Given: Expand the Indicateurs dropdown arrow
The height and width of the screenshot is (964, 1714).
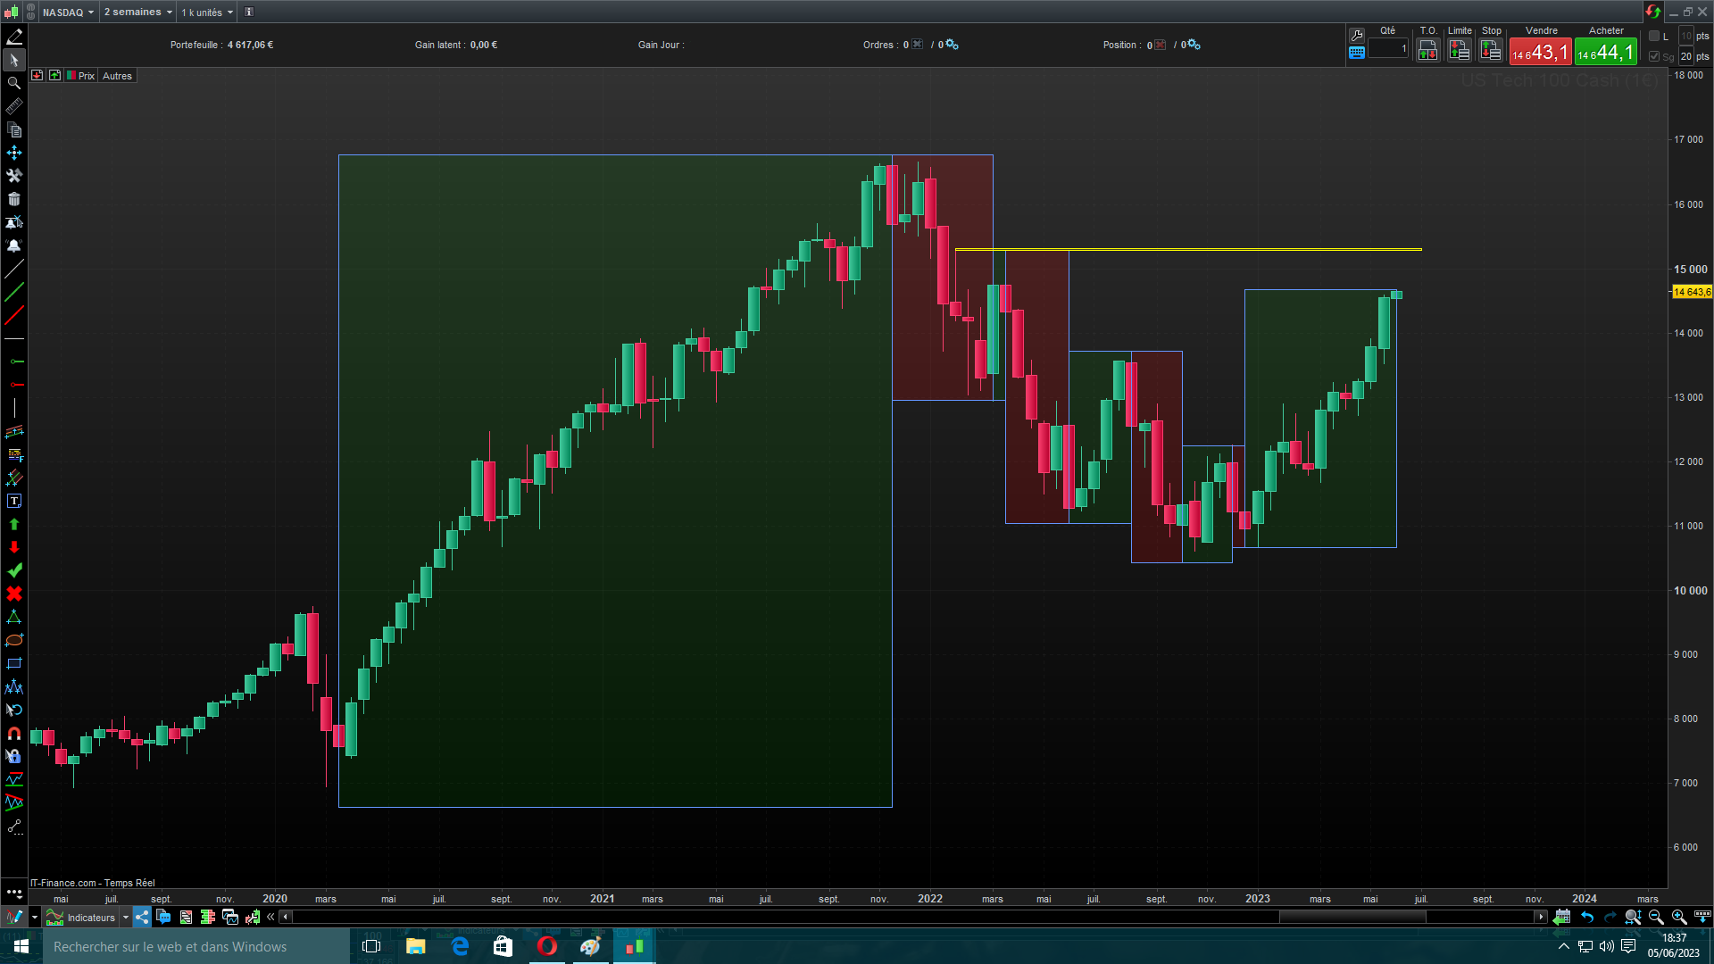Looking at the screenshot, I should coord(126,917).
